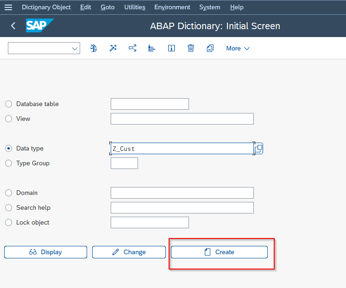Open the hamburger menu icon

point(8,7)
